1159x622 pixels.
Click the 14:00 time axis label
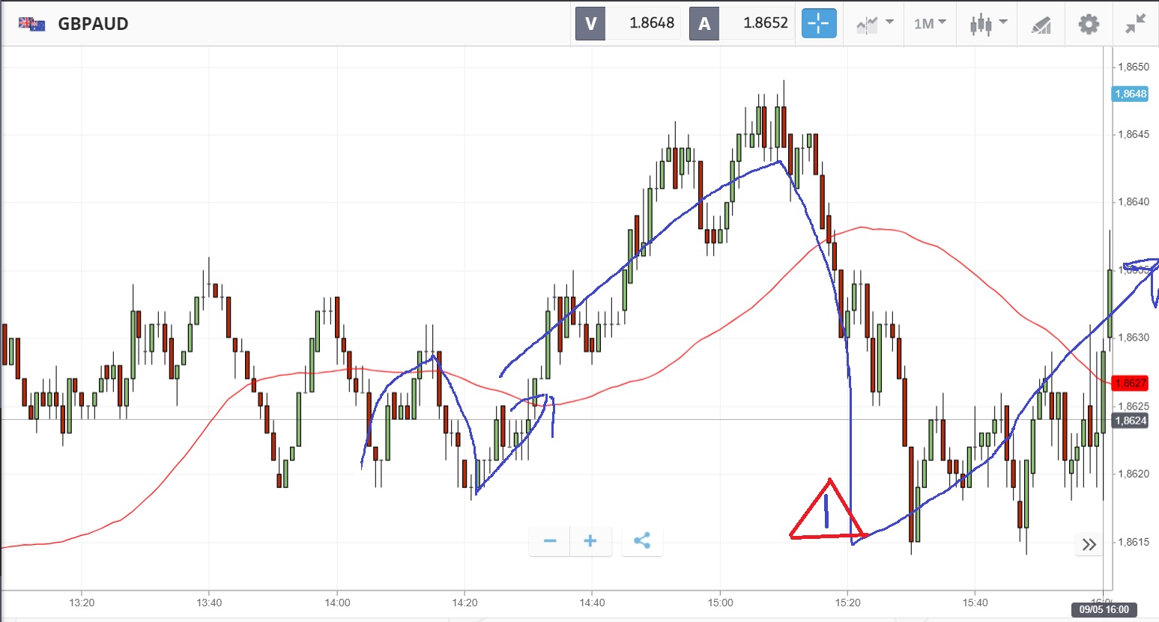pos(337,603)
